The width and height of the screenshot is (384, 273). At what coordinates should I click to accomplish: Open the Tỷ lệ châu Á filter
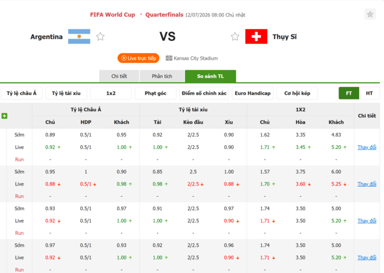click(21, 93)
